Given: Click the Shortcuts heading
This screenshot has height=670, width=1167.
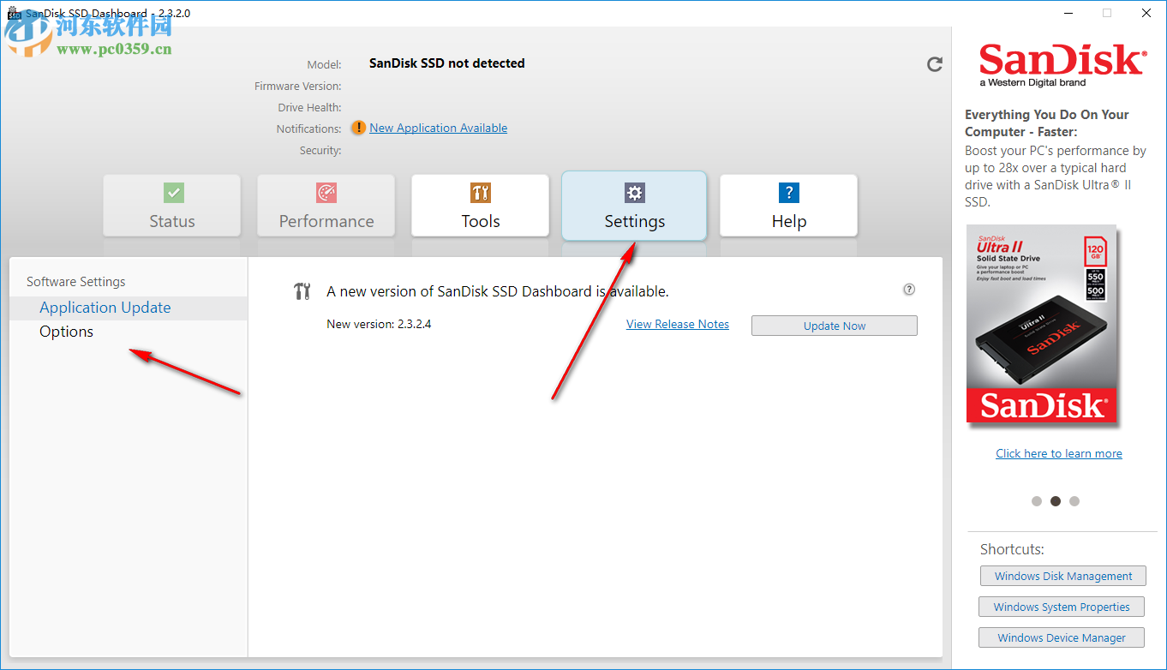Looking at the screenshot, I should click(1012, 549).
